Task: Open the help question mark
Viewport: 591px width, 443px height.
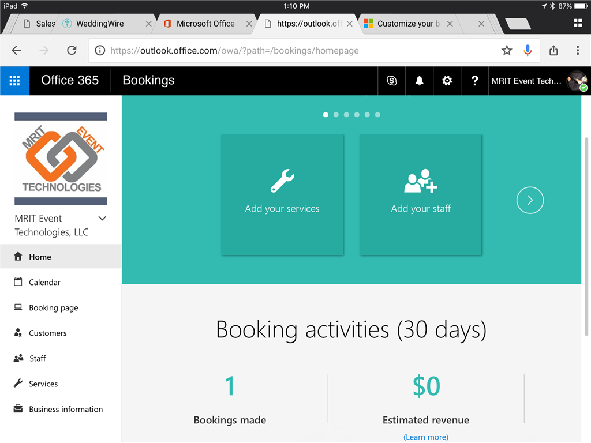Action: [474, 81]
